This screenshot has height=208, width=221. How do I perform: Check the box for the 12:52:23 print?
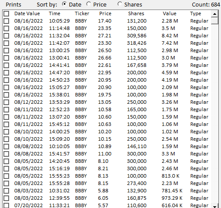pyautogui.click(x=6, y=109)
